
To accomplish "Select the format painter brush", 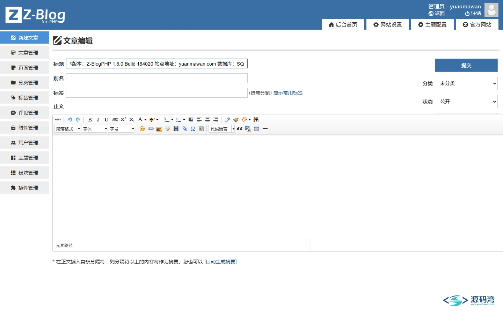I will (236, 120).
